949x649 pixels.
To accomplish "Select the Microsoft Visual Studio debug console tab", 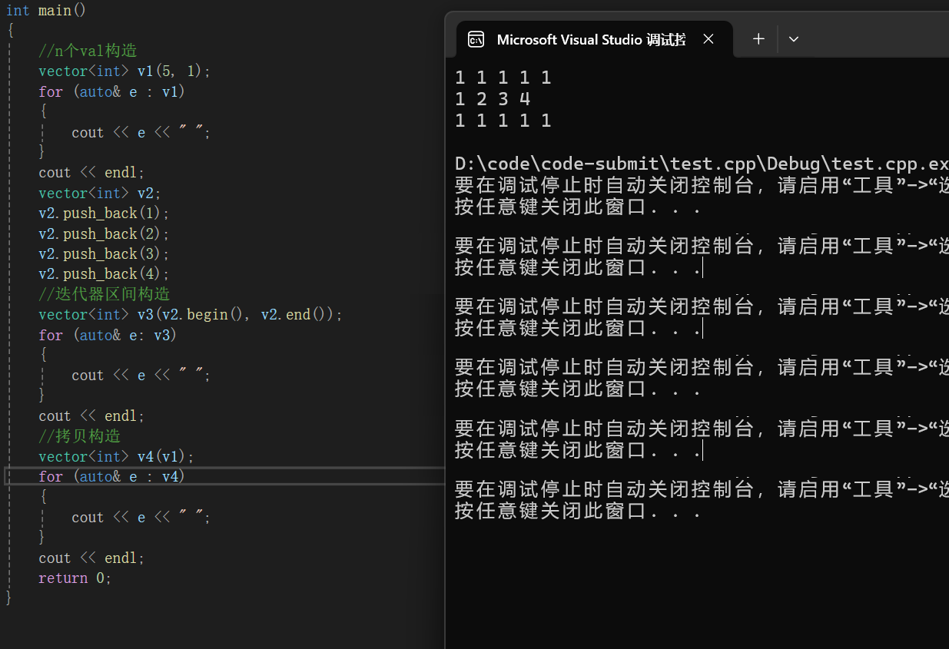I will click(595, 39).
